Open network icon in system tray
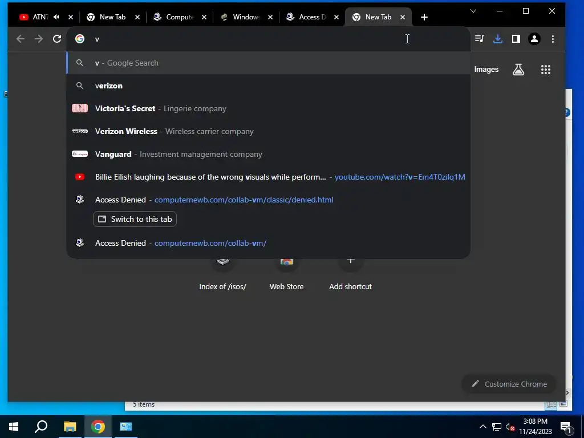This screenshot has height=438, width=584. click(x=497, y=427)
